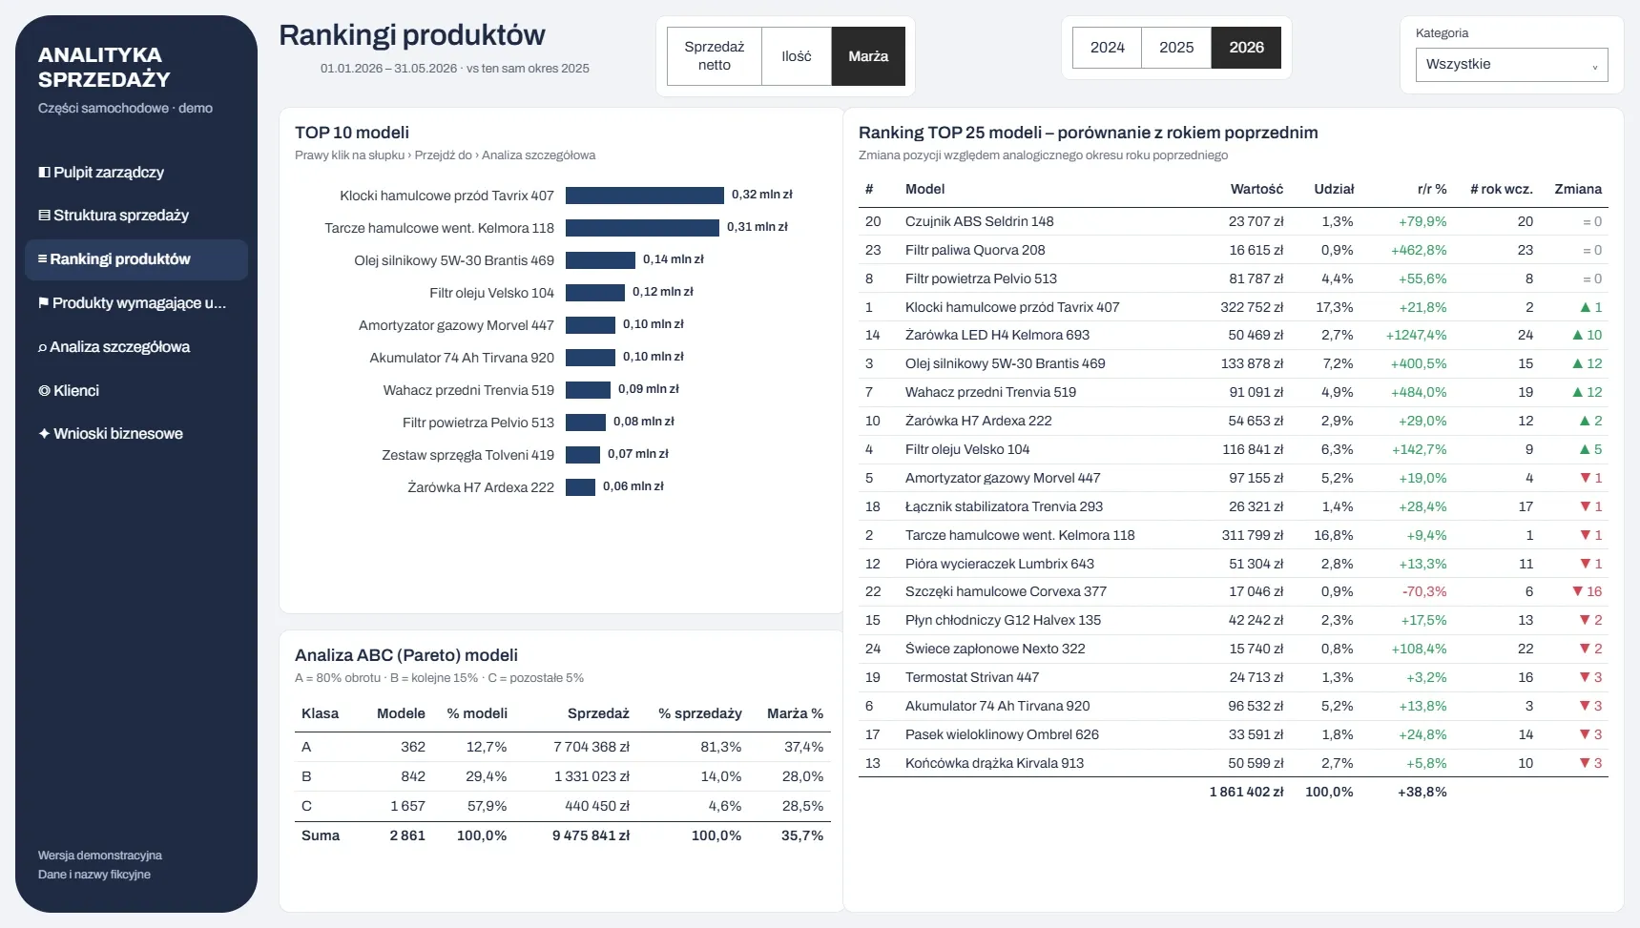Select Rankingi produktów sidebar item
1640x928 pixels.
(x=136, y=259)
